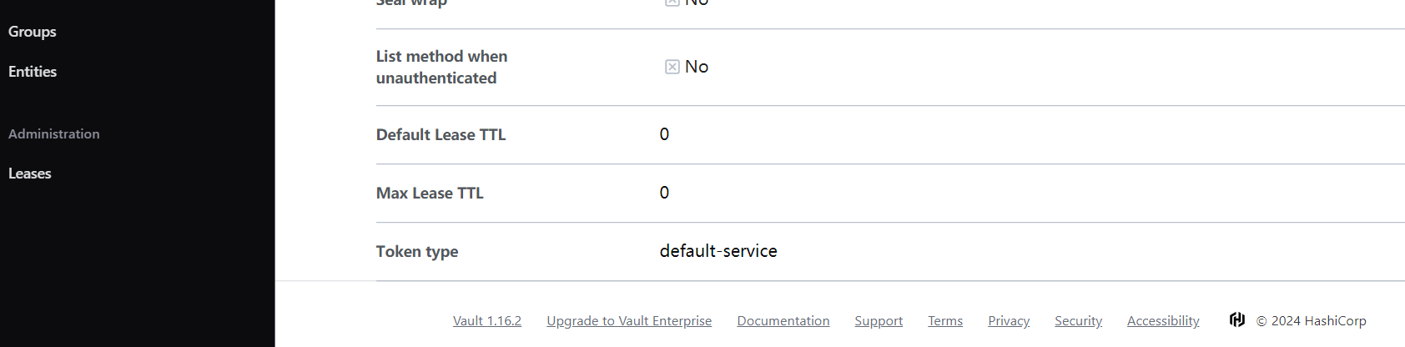Click the HashiCorp logo icon in footer
The height and width of the screenshot is (347, 1405).
[1236, 319]
